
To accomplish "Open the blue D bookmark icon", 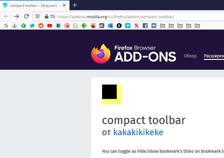I will click(x=58, y=26).
